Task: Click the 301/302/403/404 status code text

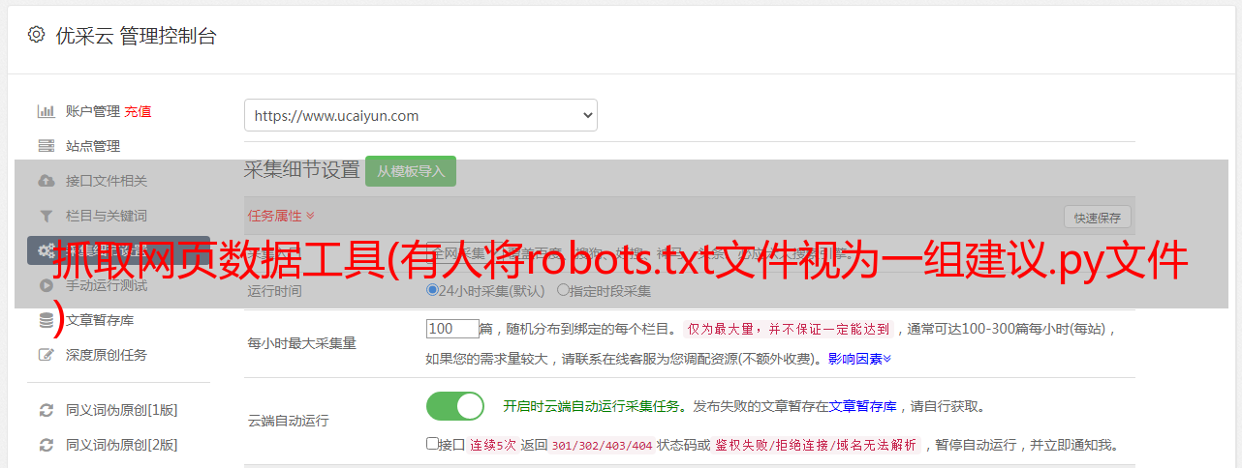Action: 602,445
